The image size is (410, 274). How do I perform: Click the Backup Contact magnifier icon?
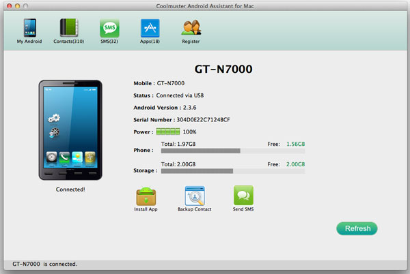(x=195, y=196)
